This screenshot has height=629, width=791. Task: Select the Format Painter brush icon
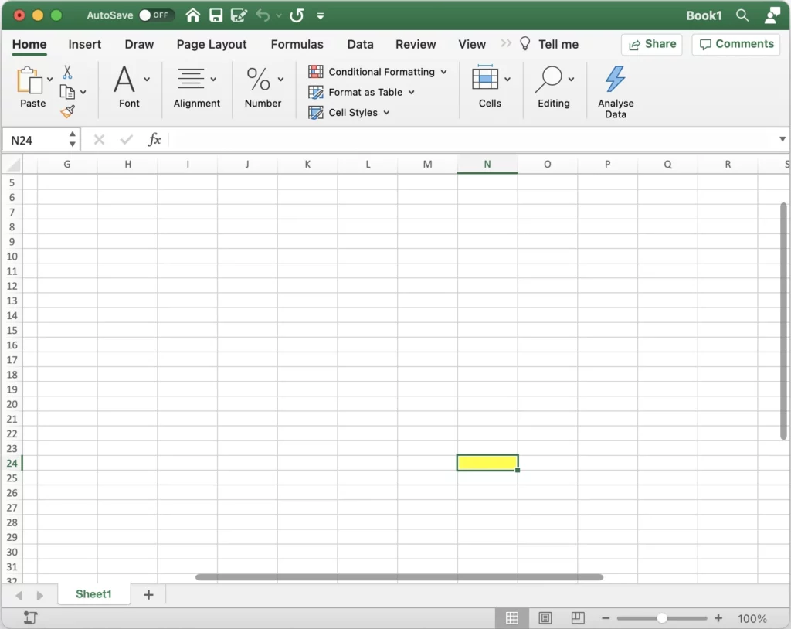coord(67,112)
